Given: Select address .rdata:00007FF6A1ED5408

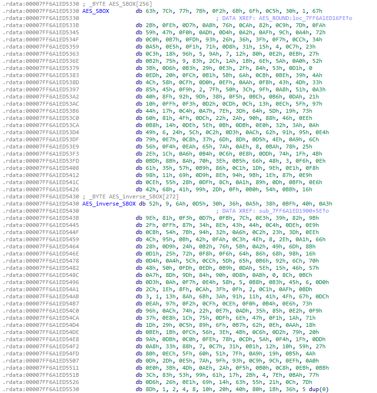Looking at the screenshot, I should tap(40, 168).
